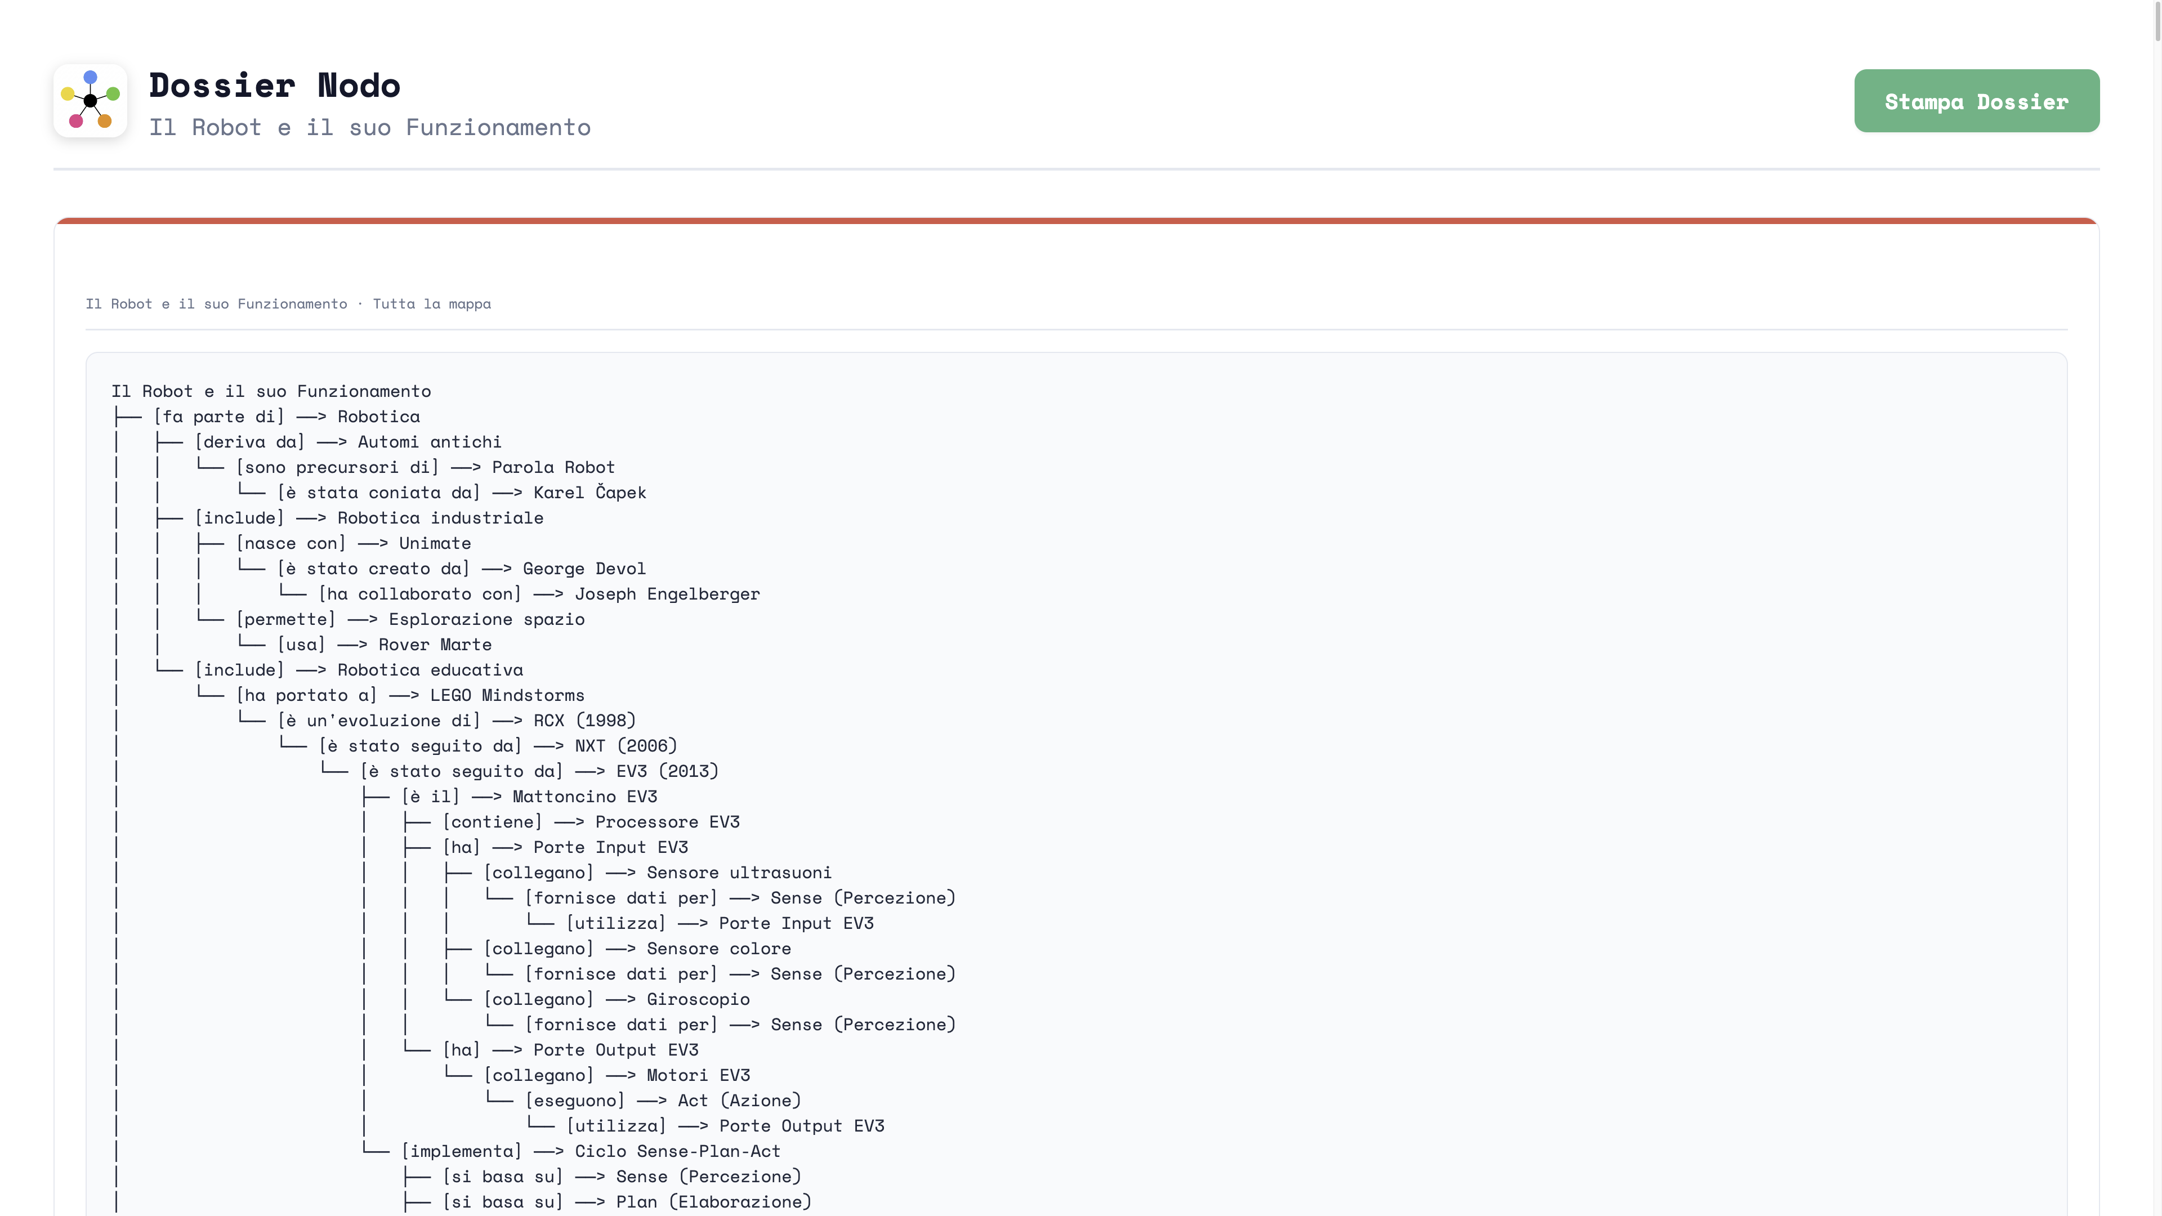Click the breadcrumb 'Il Robot e il suo Funzionamento'
The height and width of the screenshot is (1216, 2162).
pyautogui.click(x=217, y=304)
